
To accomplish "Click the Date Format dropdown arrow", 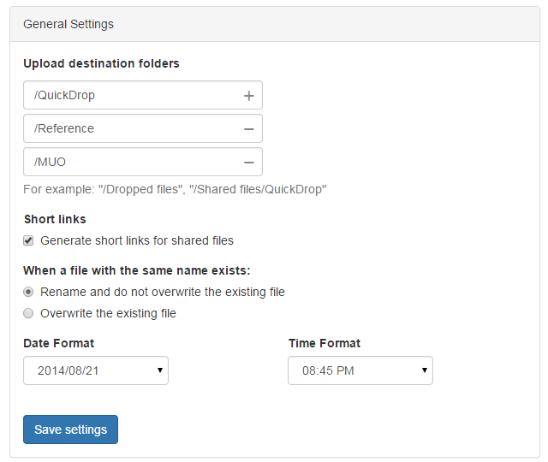I will pyautogui.click(x=160, y=370).
